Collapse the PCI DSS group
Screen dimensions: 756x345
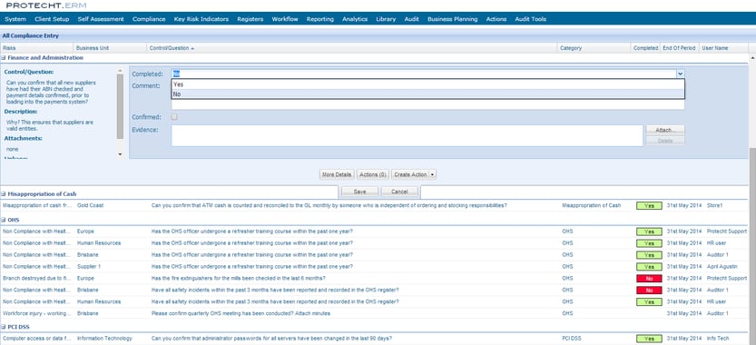(x=4, y=327)
